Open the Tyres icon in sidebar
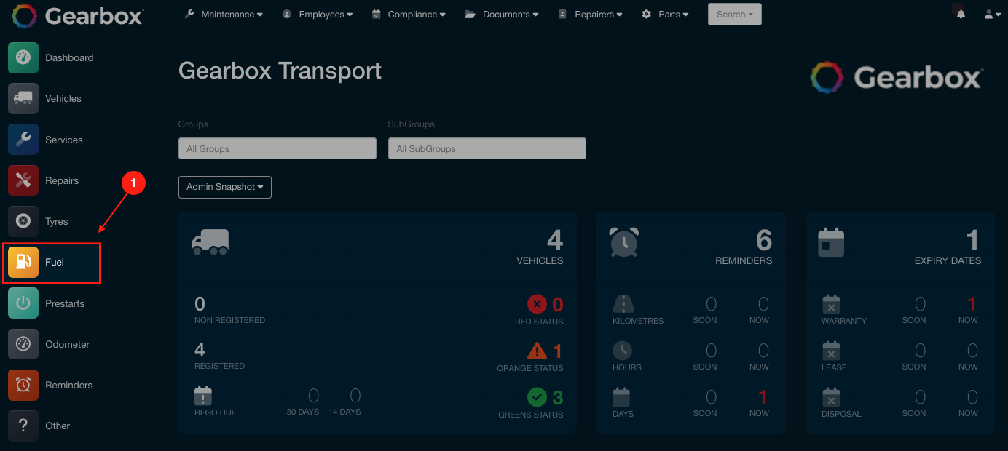Image resolution: width=1008 pixels, height=451 pixels. pos(23,221)
